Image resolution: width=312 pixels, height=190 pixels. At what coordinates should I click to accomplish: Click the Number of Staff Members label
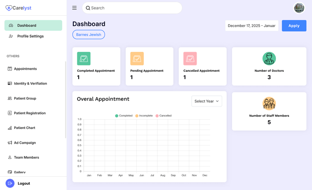click(x=269, y=116)
